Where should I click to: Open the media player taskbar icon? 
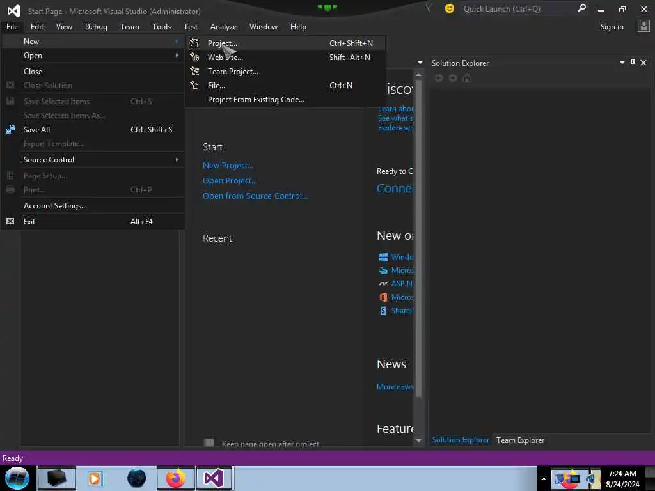(95, 478)
